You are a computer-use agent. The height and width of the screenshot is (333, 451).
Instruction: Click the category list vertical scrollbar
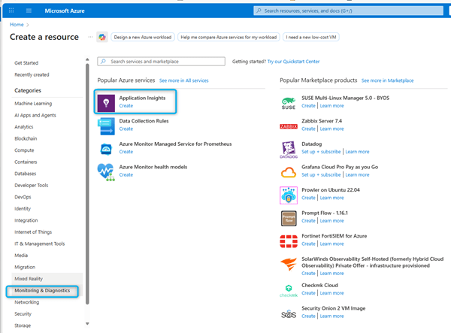tap(89, 180)
